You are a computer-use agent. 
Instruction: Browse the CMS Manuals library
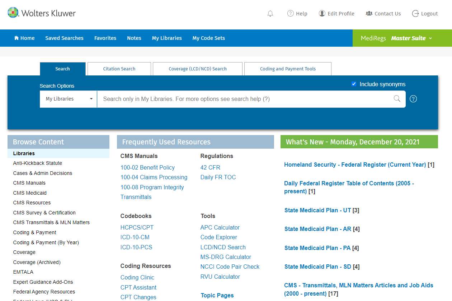point(29,183)
